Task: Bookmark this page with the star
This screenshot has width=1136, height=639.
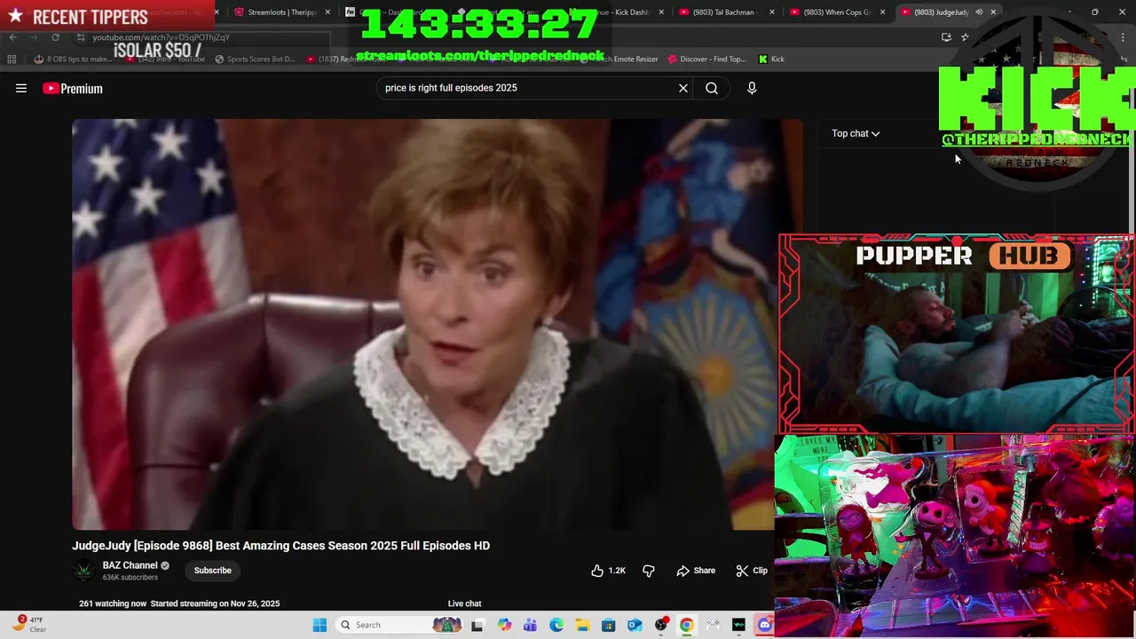Action: click(x=965, y=37)
